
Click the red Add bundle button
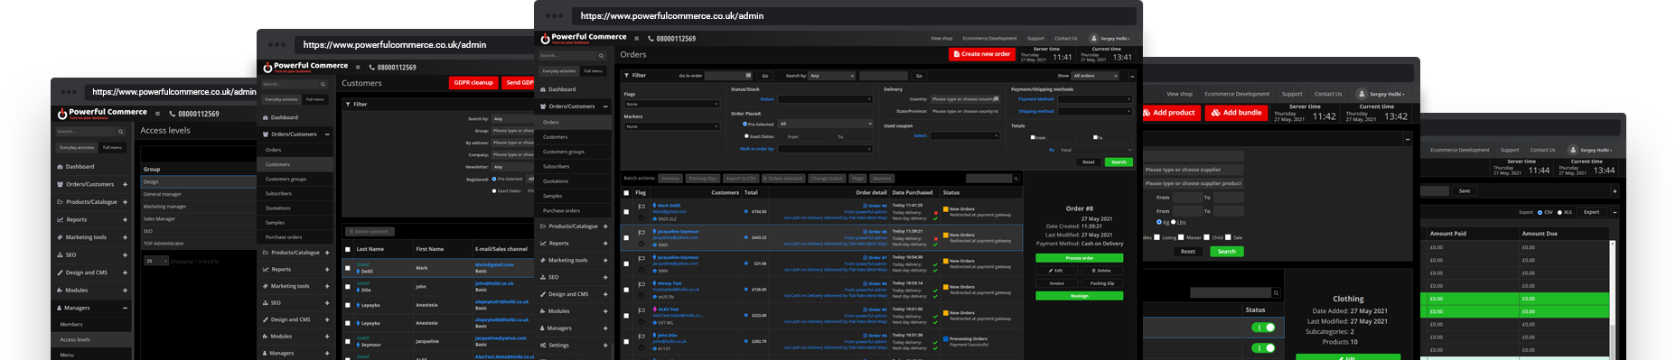coord(1235,113)
